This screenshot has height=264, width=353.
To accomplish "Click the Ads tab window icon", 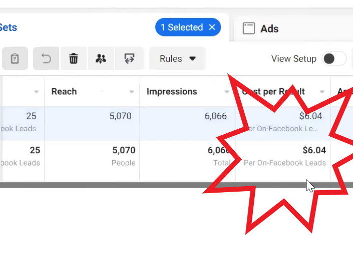I will (x=248, y=28).
